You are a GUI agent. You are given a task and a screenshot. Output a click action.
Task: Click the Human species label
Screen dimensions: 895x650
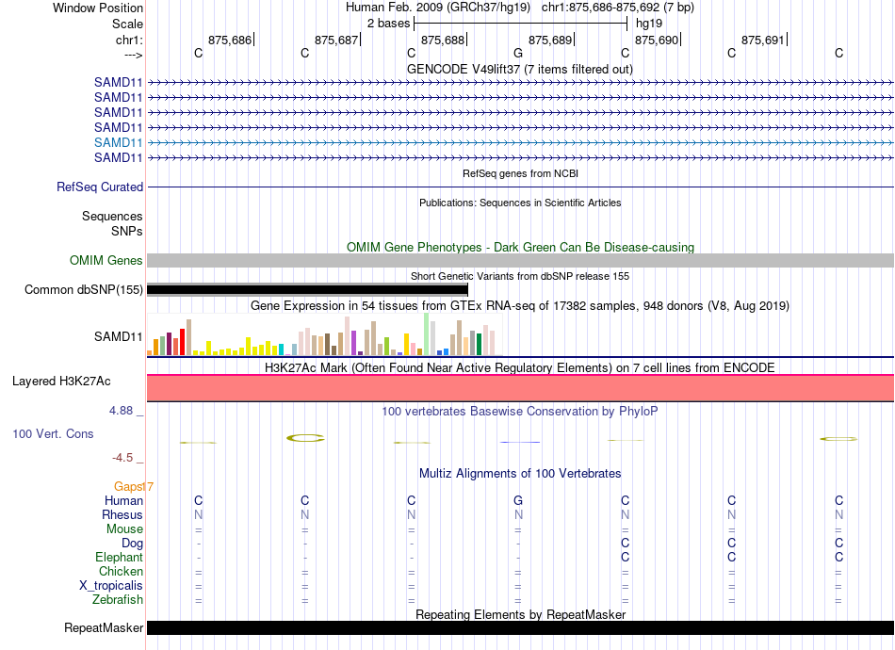point(123,500)
